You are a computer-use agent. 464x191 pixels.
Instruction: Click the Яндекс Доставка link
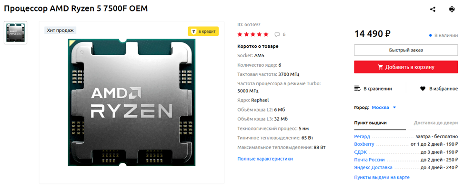click(x=373, y=167)
